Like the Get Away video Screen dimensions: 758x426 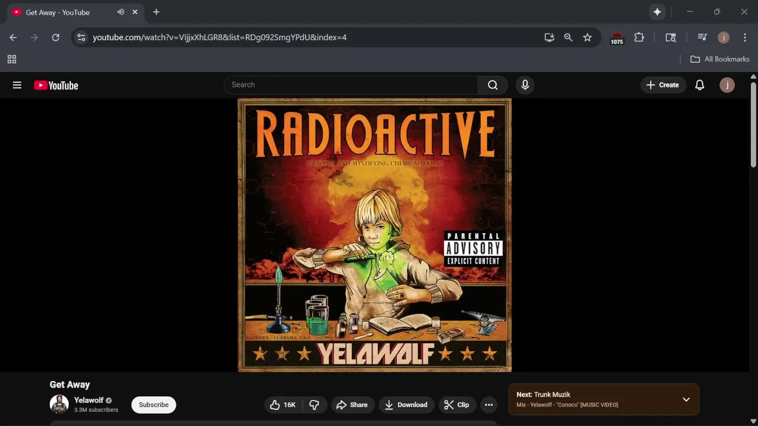click(x=284, y=405)
